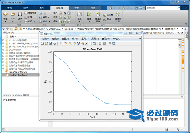Screen dimensions: 190x133
Task: Click the search documentation input field
Action: click(161, 8)
